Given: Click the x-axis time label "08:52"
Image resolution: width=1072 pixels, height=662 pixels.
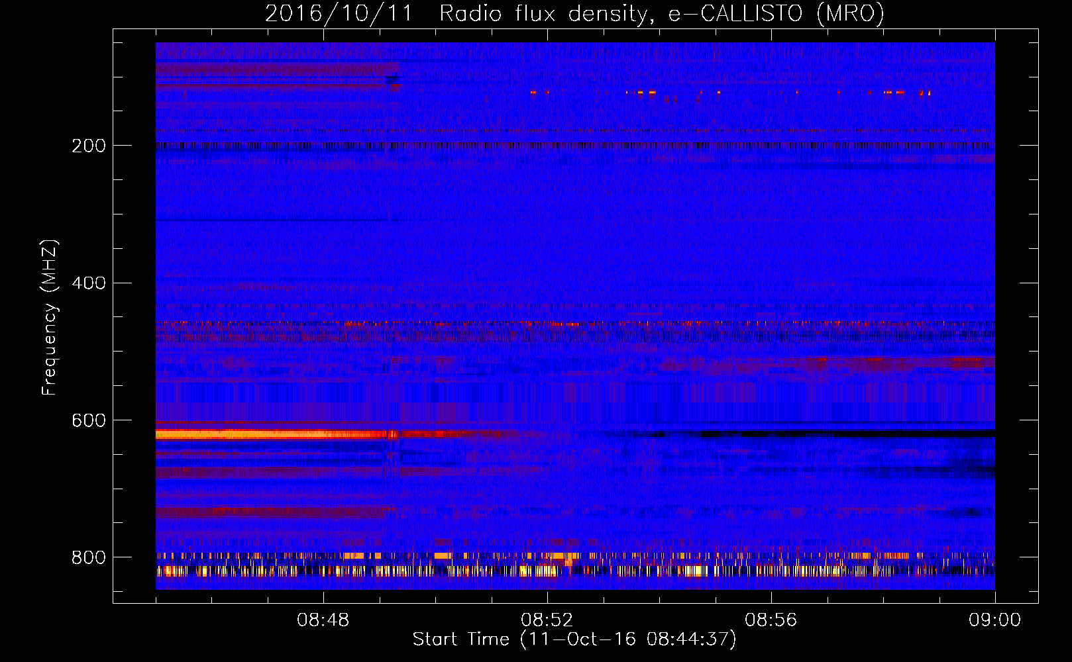Looking at the screenshot, I should point(547,620).
